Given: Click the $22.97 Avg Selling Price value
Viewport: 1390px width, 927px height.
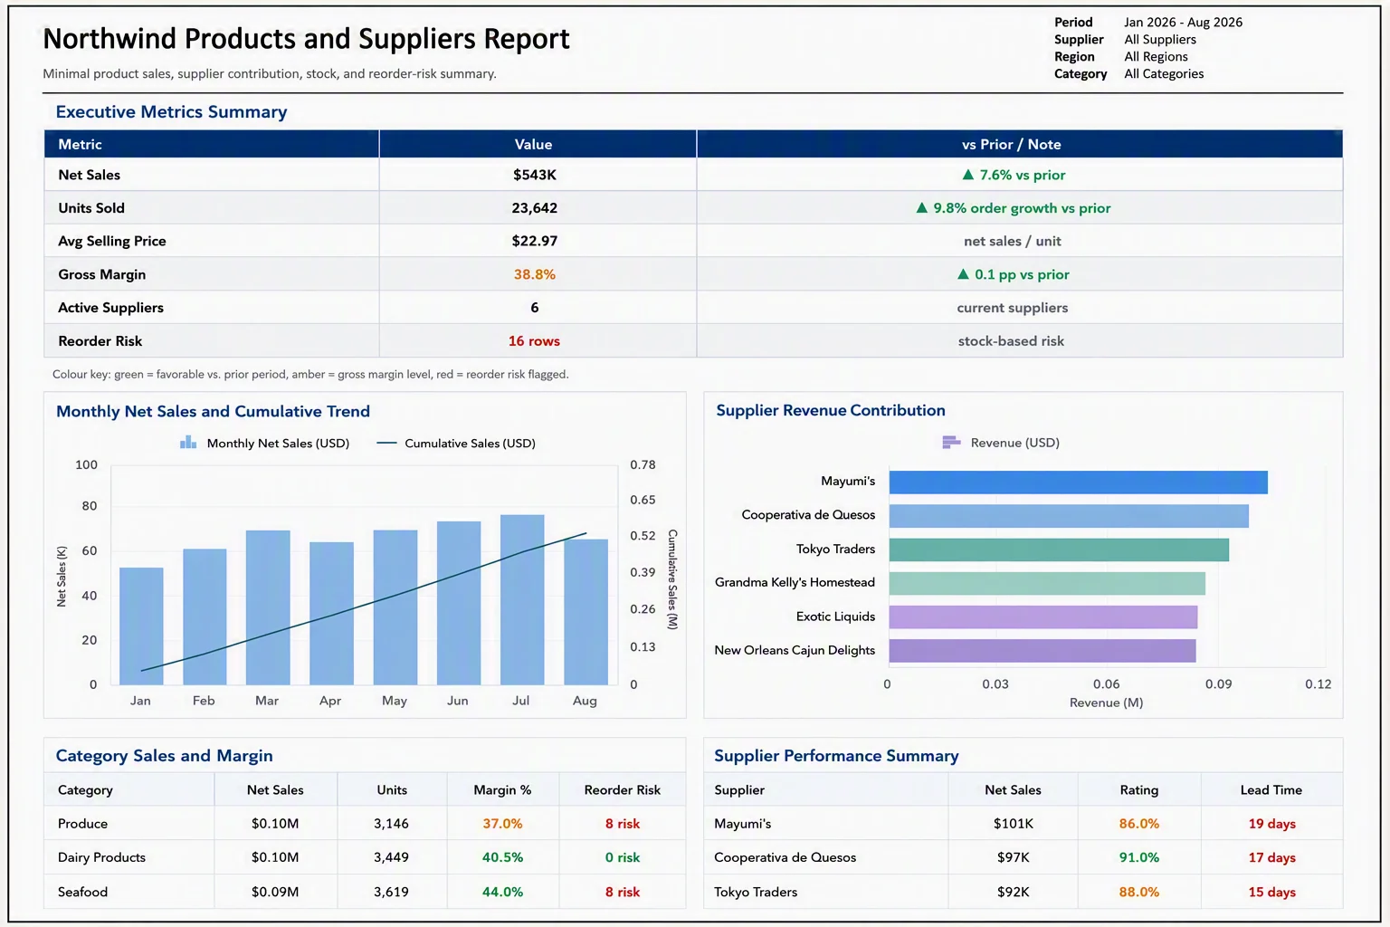Looking at the screenshot, I should point(535,241).
